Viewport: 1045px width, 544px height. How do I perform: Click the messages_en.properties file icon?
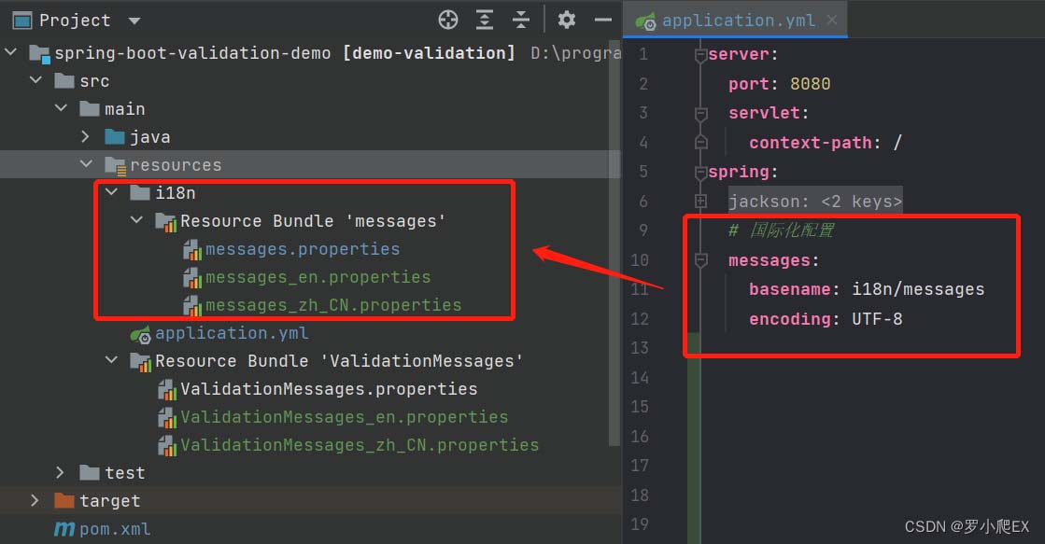coord(192,278)
